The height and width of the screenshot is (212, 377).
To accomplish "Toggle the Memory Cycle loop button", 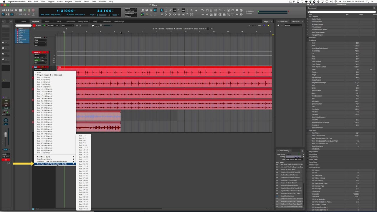I will (12, 14).
